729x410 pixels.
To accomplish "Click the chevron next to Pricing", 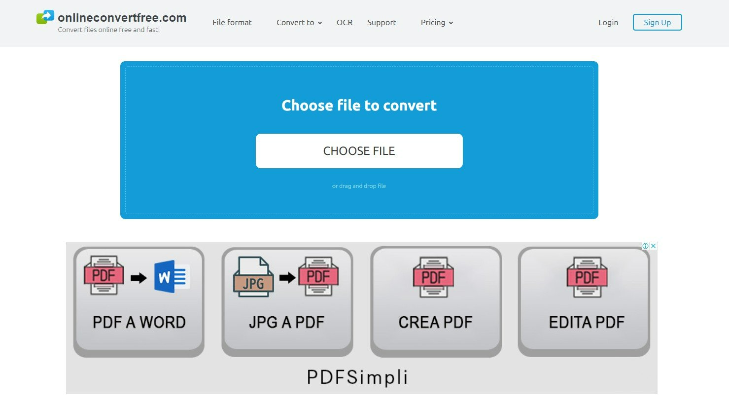I will coord(451,23).
